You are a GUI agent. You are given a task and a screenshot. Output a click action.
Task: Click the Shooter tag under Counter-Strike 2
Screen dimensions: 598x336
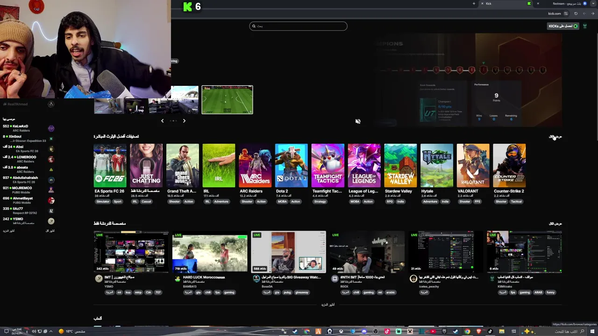pyautogui.click(x=501, y=202)
